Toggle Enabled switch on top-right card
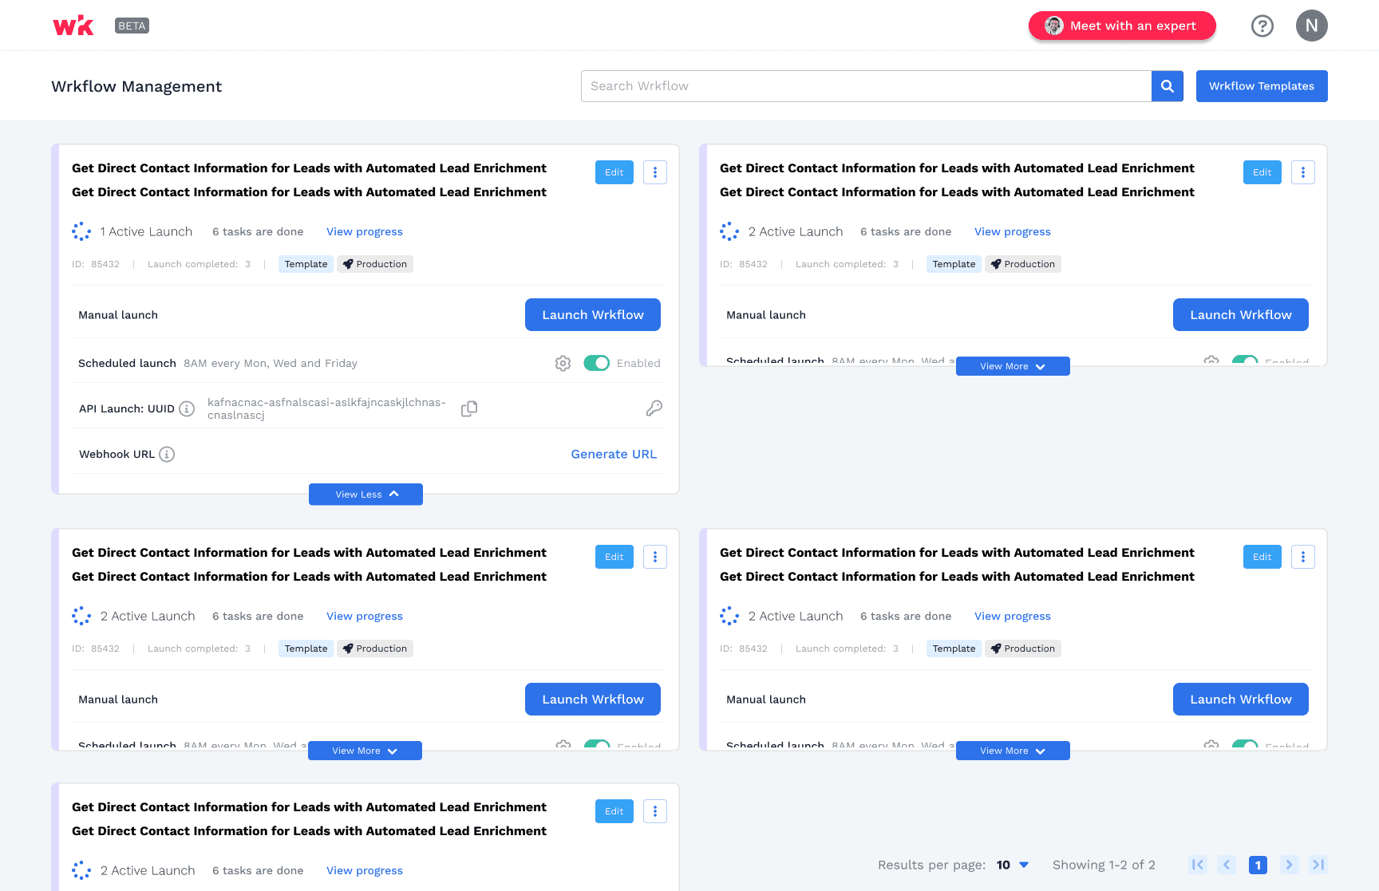 1245,361
